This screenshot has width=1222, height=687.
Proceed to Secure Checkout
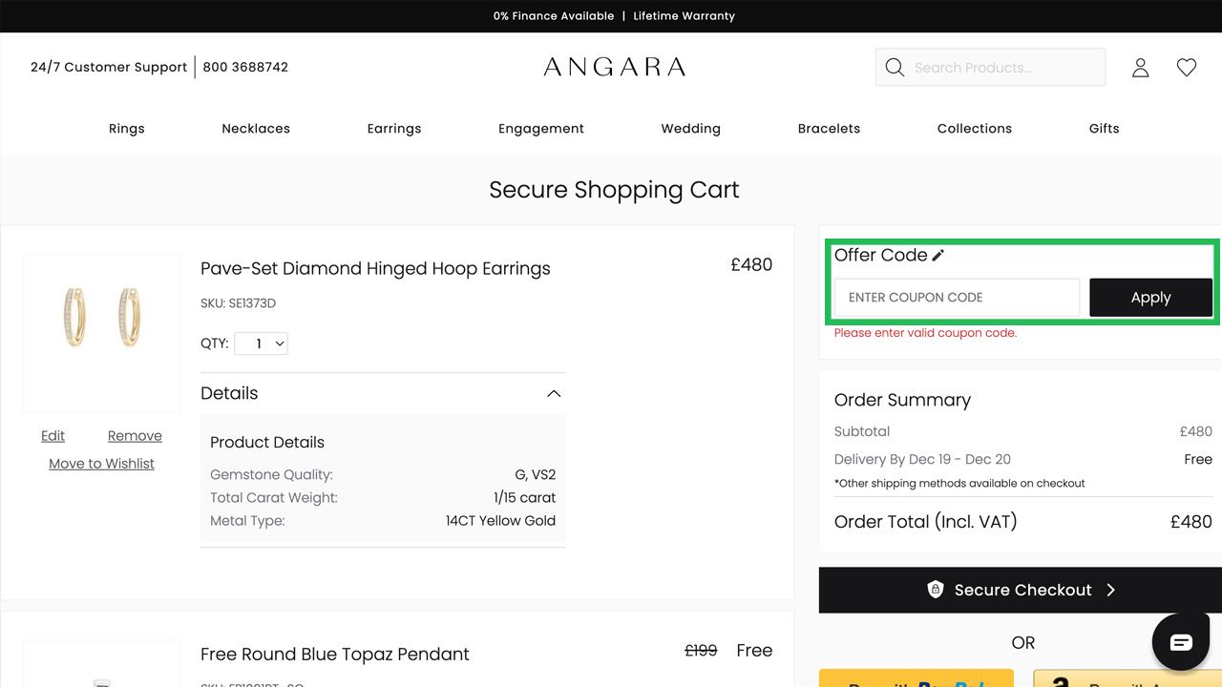1021,590
